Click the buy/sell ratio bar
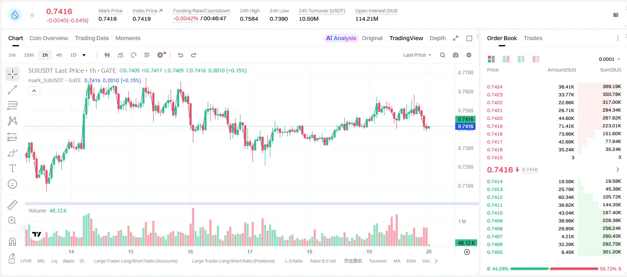The height and width of the screenshot is (277, 627). 554,269
